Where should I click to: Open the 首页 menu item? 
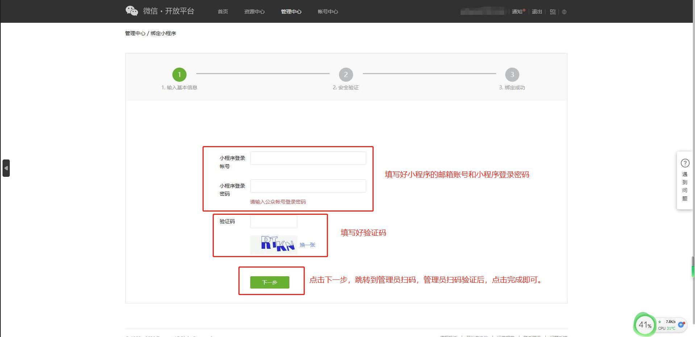(x=222, y=12)
